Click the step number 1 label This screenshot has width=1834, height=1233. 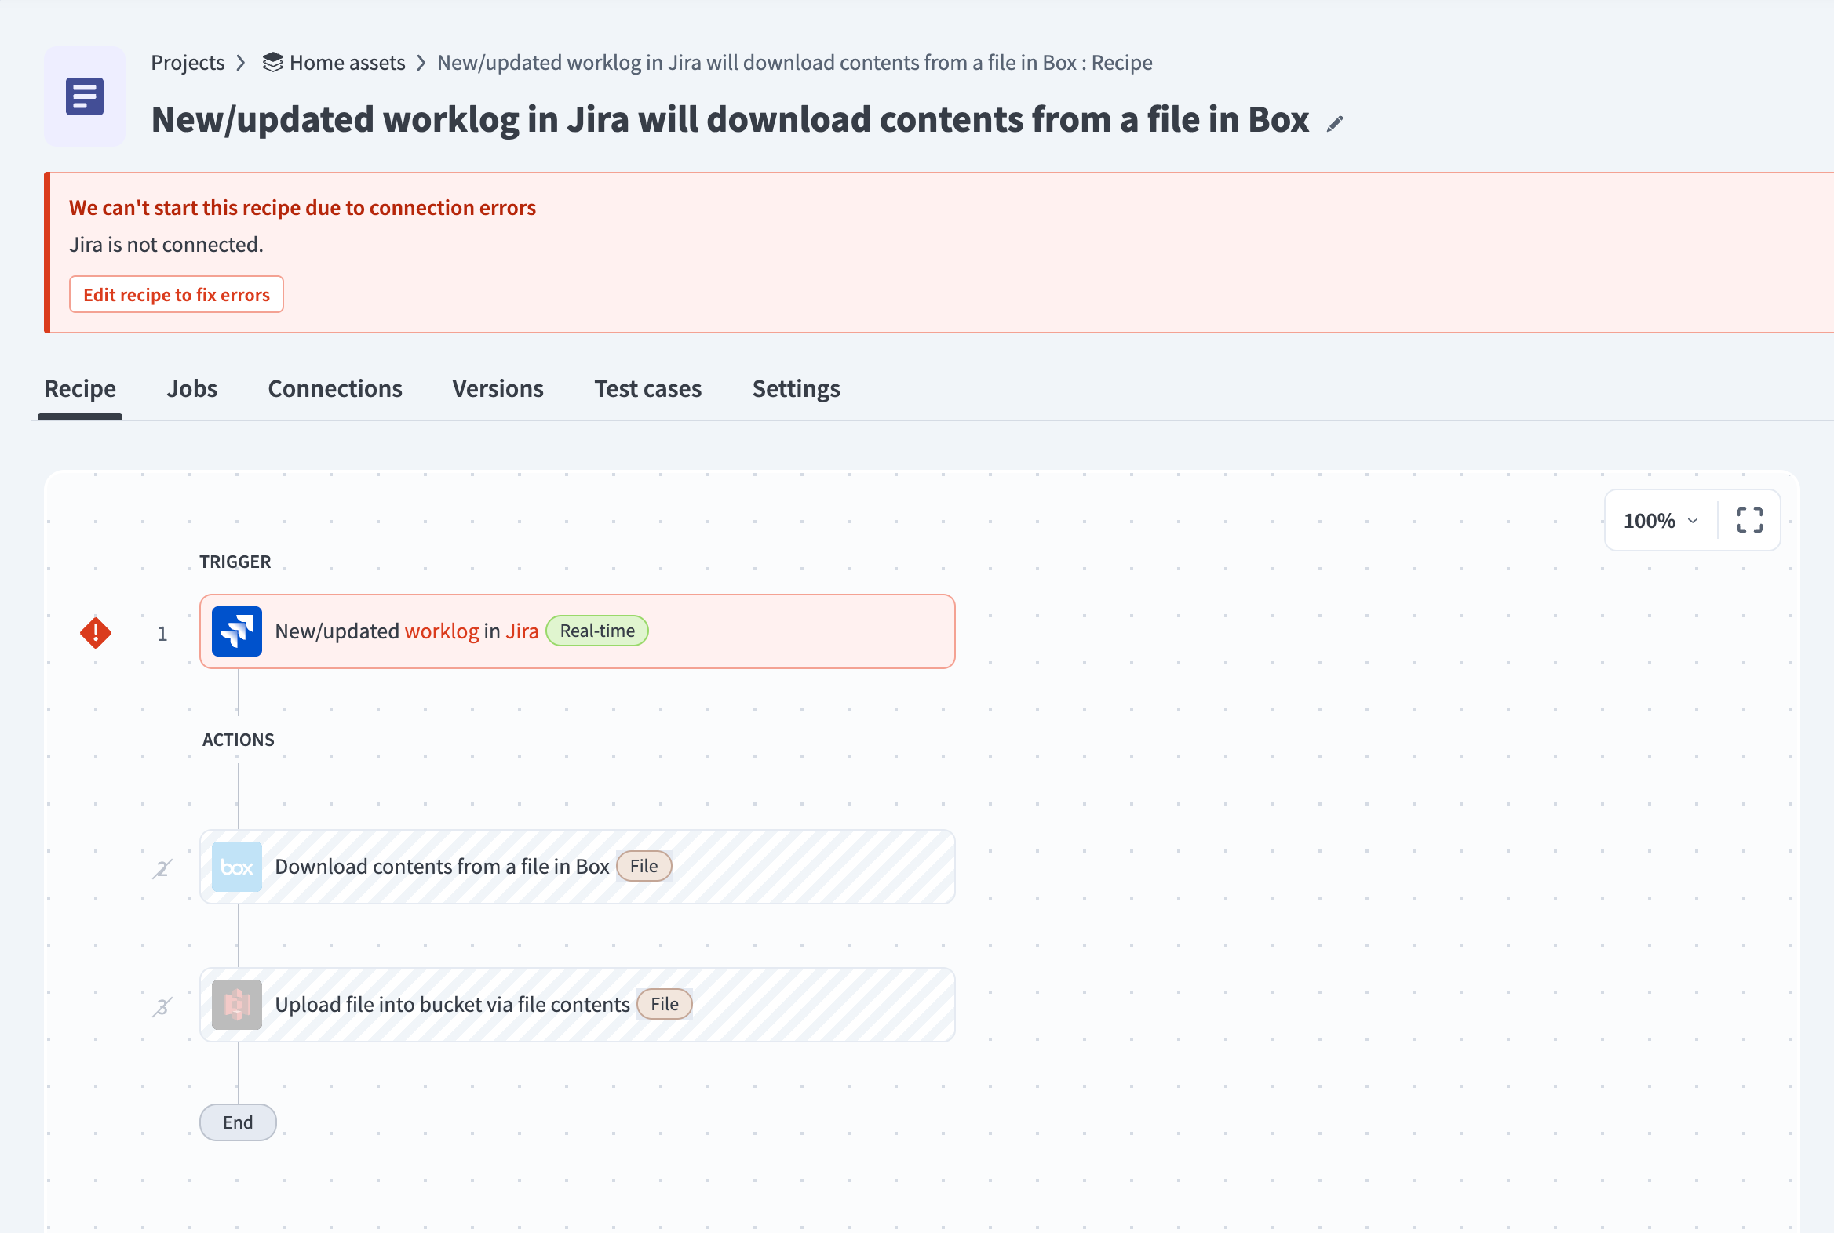tap(162, 633)
